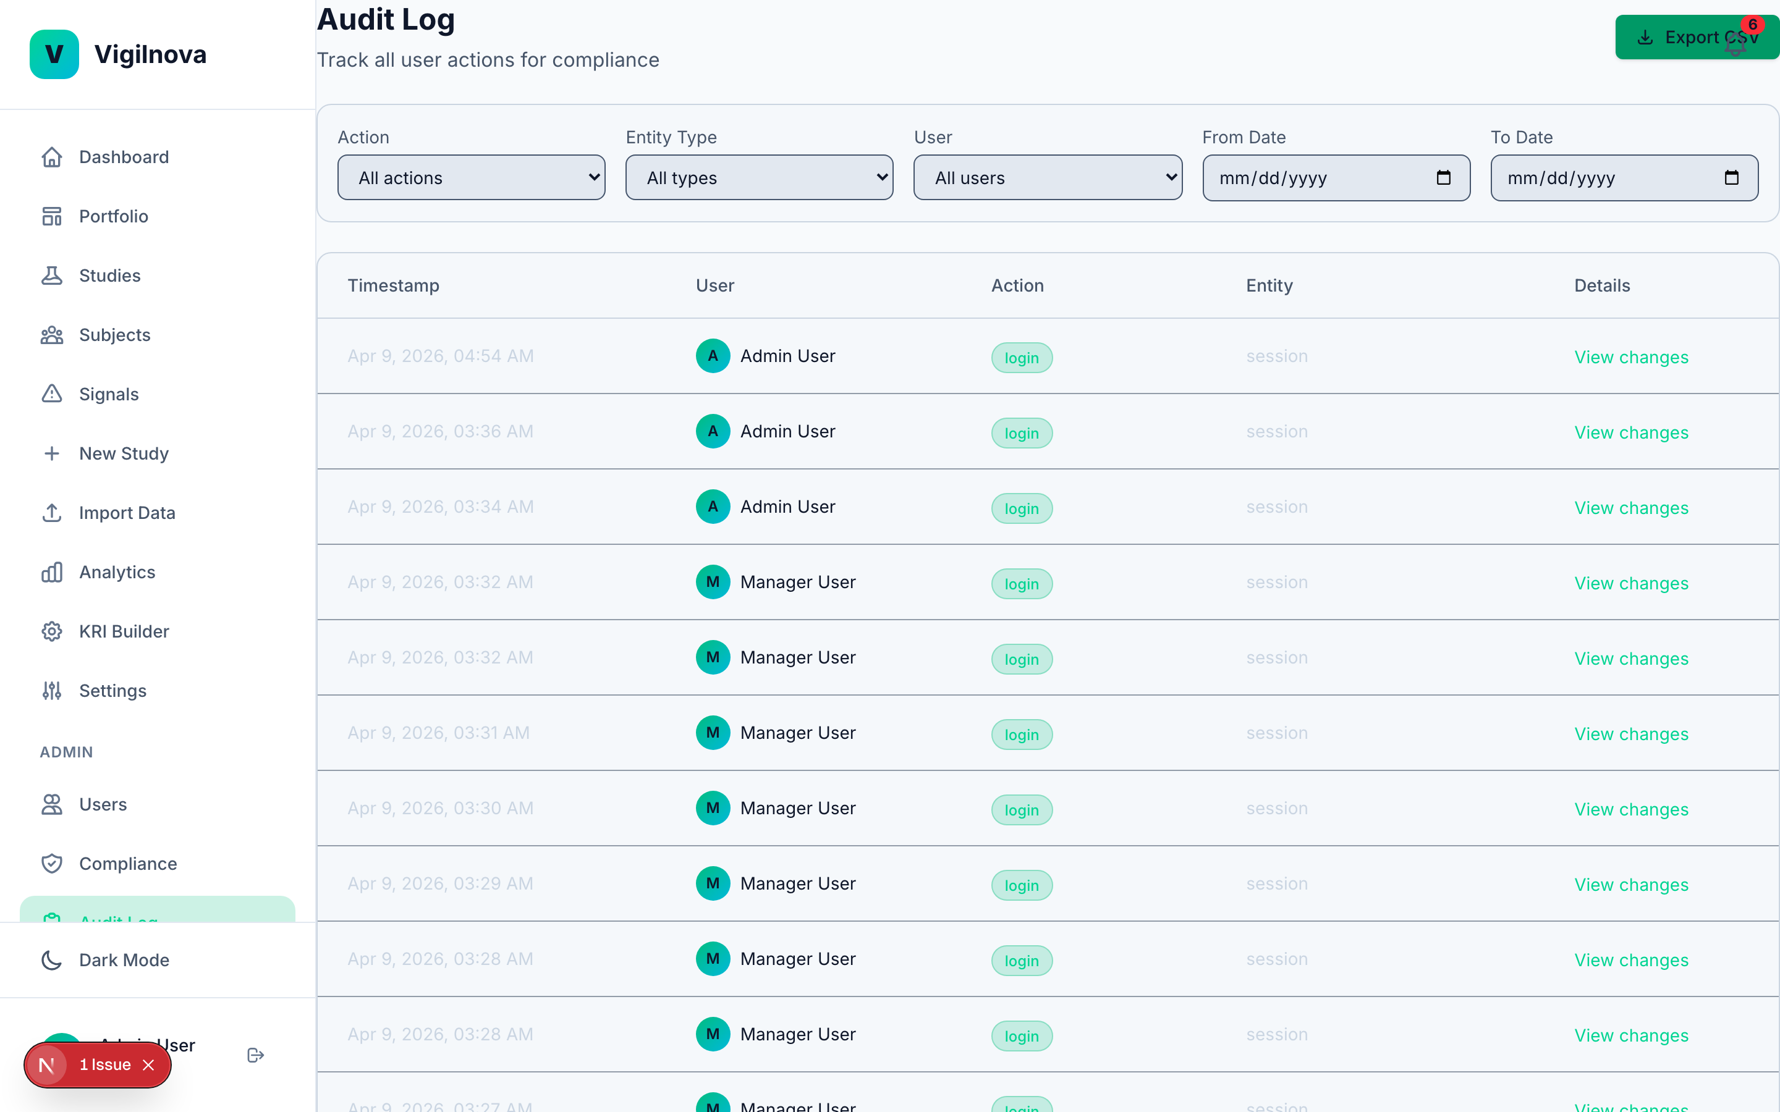Viewport: 1780px width, 1112px height.
Task: Open Signals with the warning triangle icon
Action: coord(51,394)
